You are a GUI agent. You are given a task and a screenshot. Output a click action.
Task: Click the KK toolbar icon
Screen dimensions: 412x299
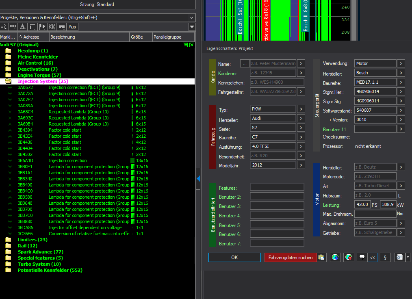pos(52,27)
